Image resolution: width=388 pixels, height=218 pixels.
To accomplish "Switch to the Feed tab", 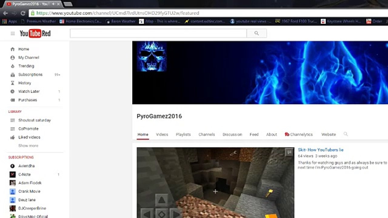I will (x=254, y=134).
